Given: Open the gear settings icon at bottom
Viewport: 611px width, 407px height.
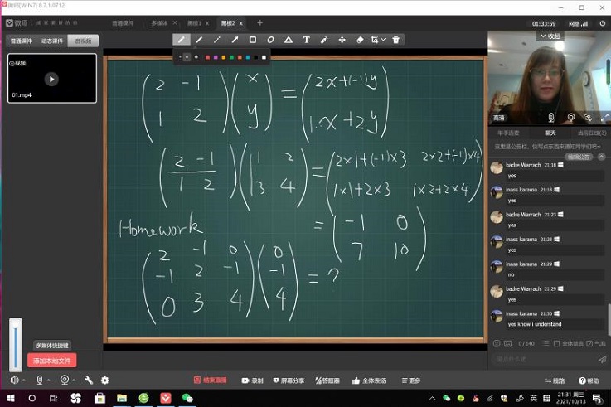Looking at the screenshot, I should coord(105,380).
